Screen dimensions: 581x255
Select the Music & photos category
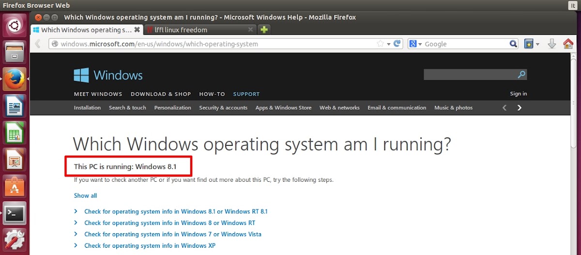pos(453,108)
